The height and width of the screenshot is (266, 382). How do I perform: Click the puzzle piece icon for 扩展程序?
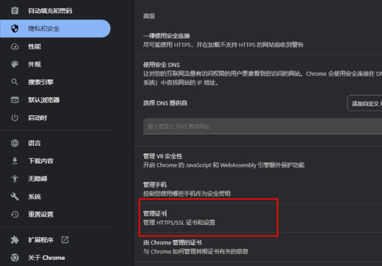(x=15, y=240)
